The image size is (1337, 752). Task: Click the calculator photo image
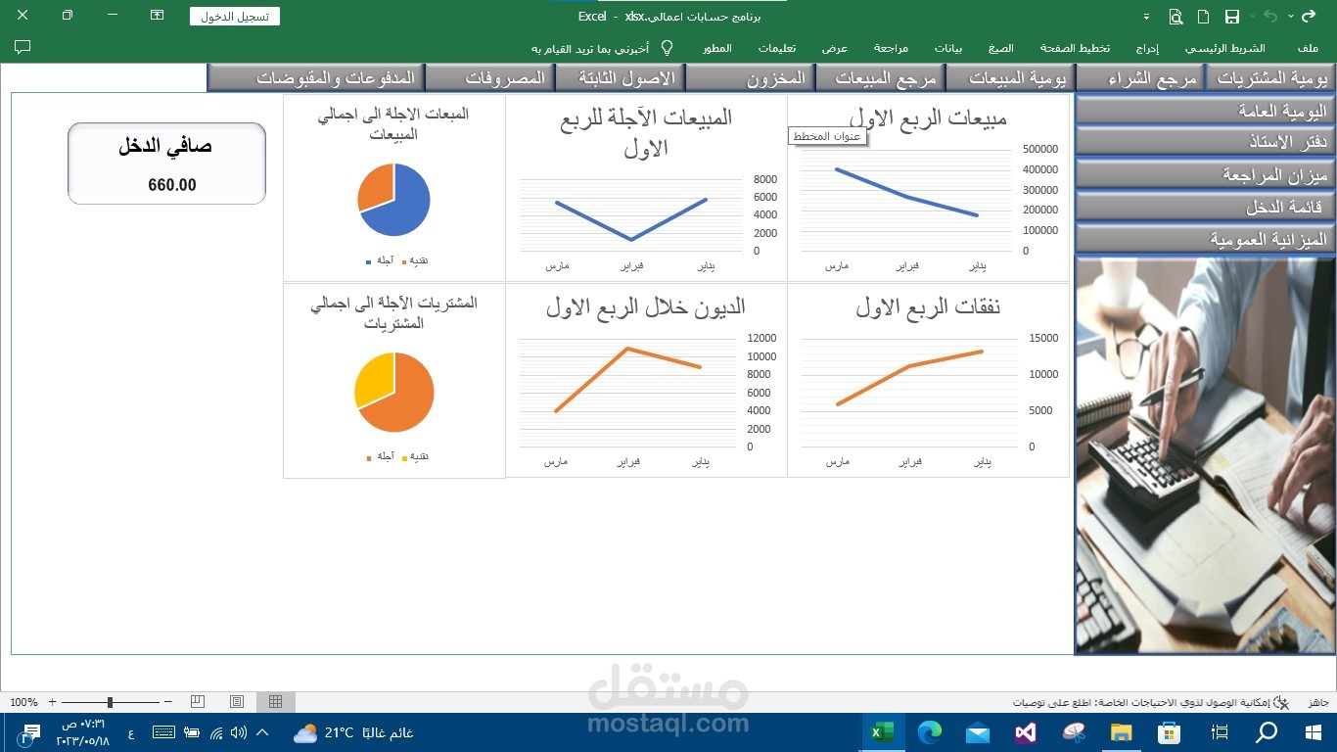click(x=1205, y=454)
